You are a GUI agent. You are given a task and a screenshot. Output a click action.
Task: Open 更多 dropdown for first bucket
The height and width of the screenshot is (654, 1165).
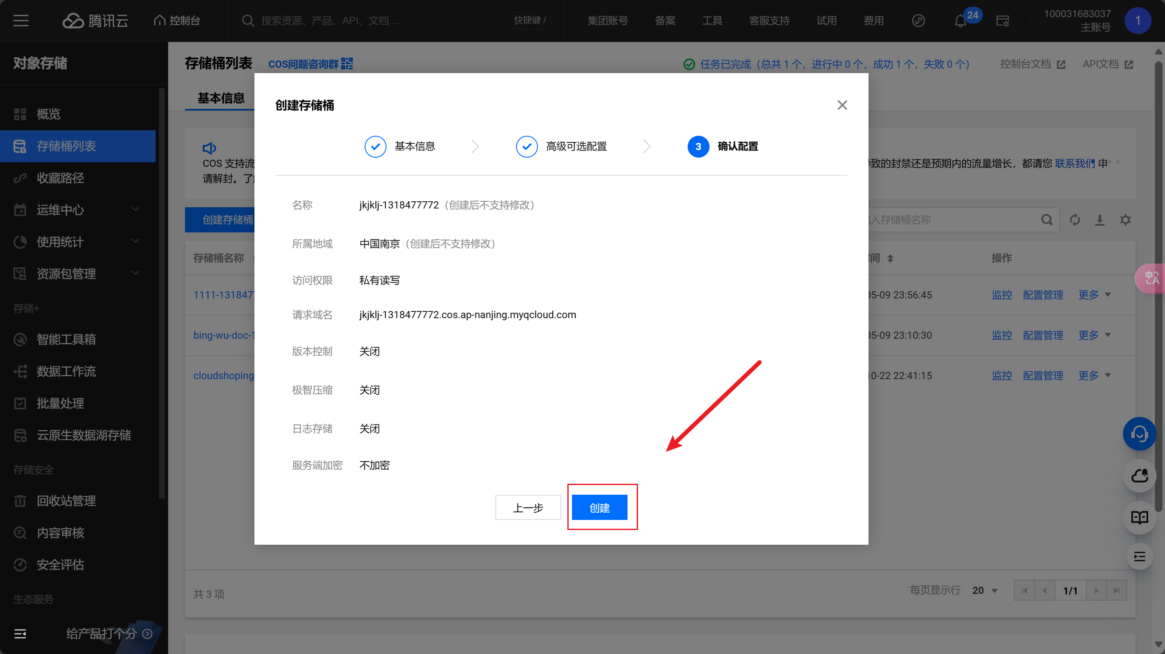point(1094,295)
